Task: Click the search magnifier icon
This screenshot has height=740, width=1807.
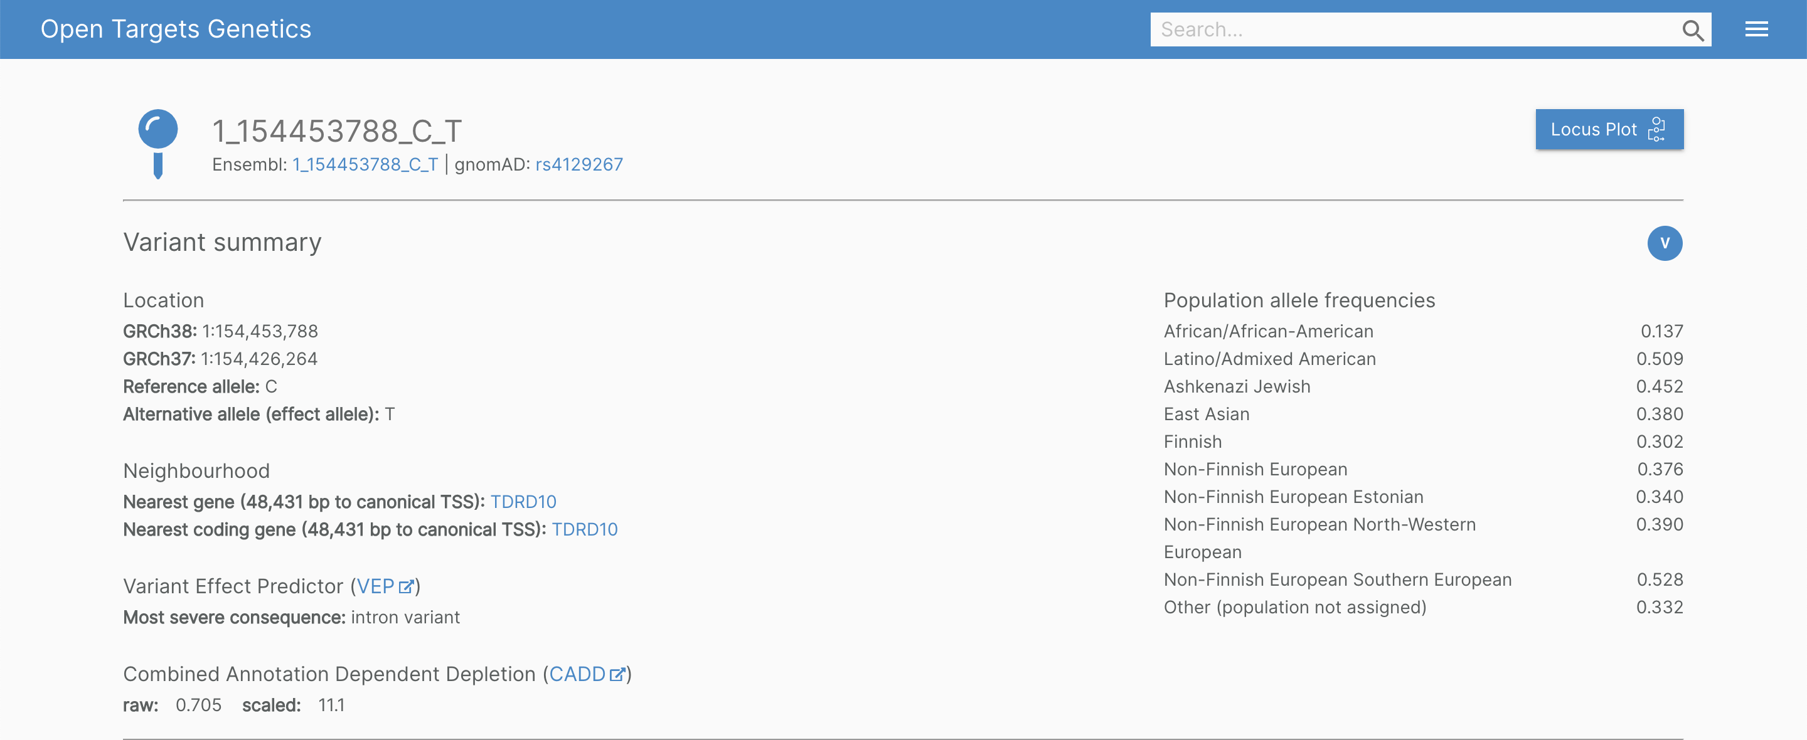Action: click(1693, 30)
